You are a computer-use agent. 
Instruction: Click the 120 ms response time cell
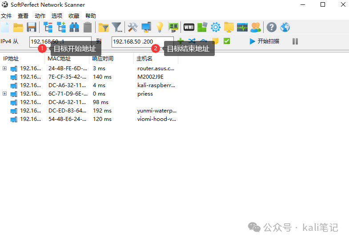click(x=102, y=119)
